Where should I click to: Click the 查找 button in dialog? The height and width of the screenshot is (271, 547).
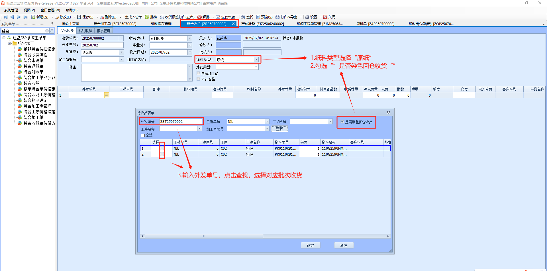coord(280,129)
